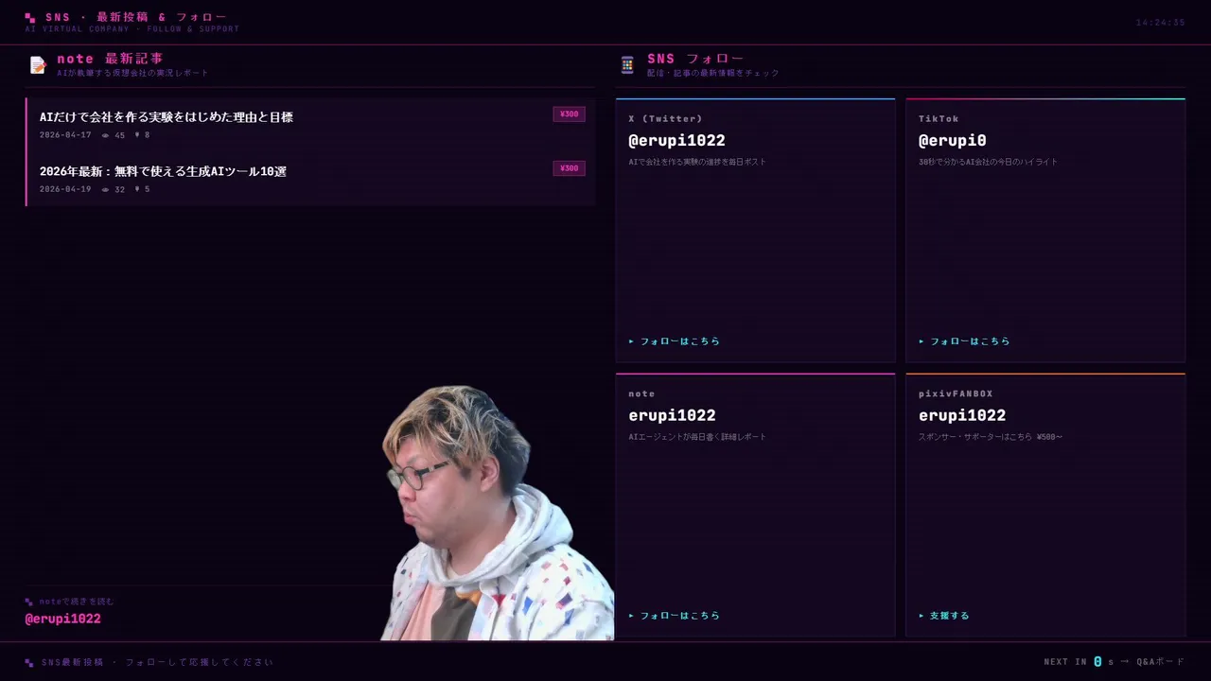Click the X (Twitter) card label
The image size is (1211, 681).
click(x=665, y=118)
